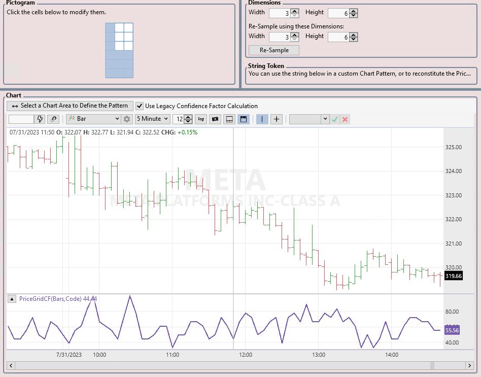This screenshot has width=481, height=377.
Task: Increase the Re-Sample Width value
Action: (294, 35)
